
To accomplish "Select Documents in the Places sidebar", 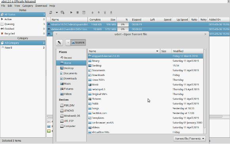I will click(71, 73).
